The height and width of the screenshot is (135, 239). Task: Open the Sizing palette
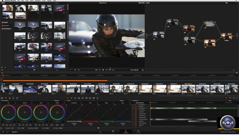90,98
